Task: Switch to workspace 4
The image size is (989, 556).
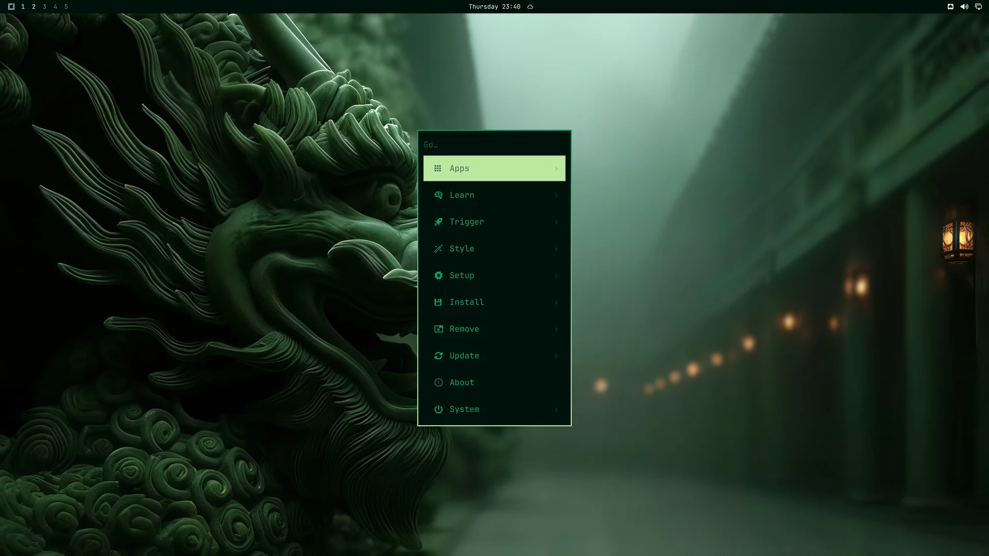Action: point(55,7)
